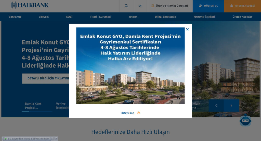The height and width of the screenshot is (141, 261).
Task: Open the Yatırım menu
Action: pos(133,17)
